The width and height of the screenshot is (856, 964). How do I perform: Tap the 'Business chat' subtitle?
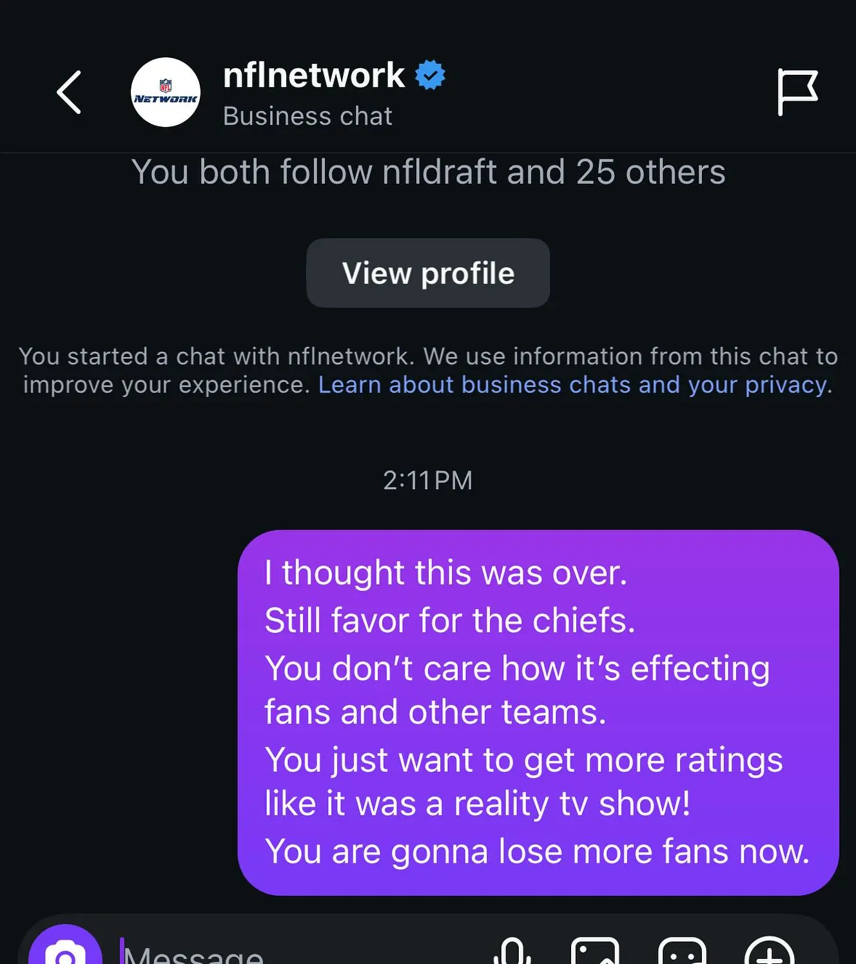(307, 116)
